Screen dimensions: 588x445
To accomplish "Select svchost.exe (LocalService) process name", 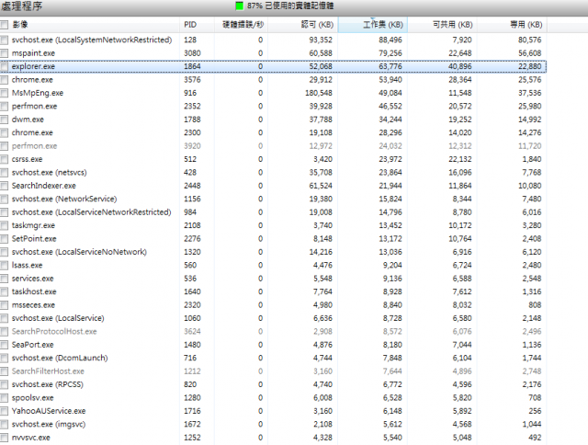I will pyautogui.click(x=58, y=318).
